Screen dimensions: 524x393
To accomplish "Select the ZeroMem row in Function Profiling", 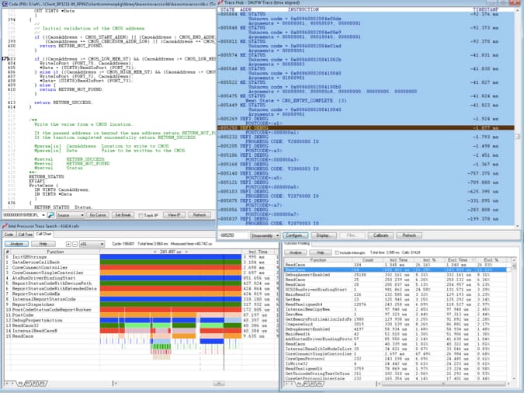I will click(396, 315).
